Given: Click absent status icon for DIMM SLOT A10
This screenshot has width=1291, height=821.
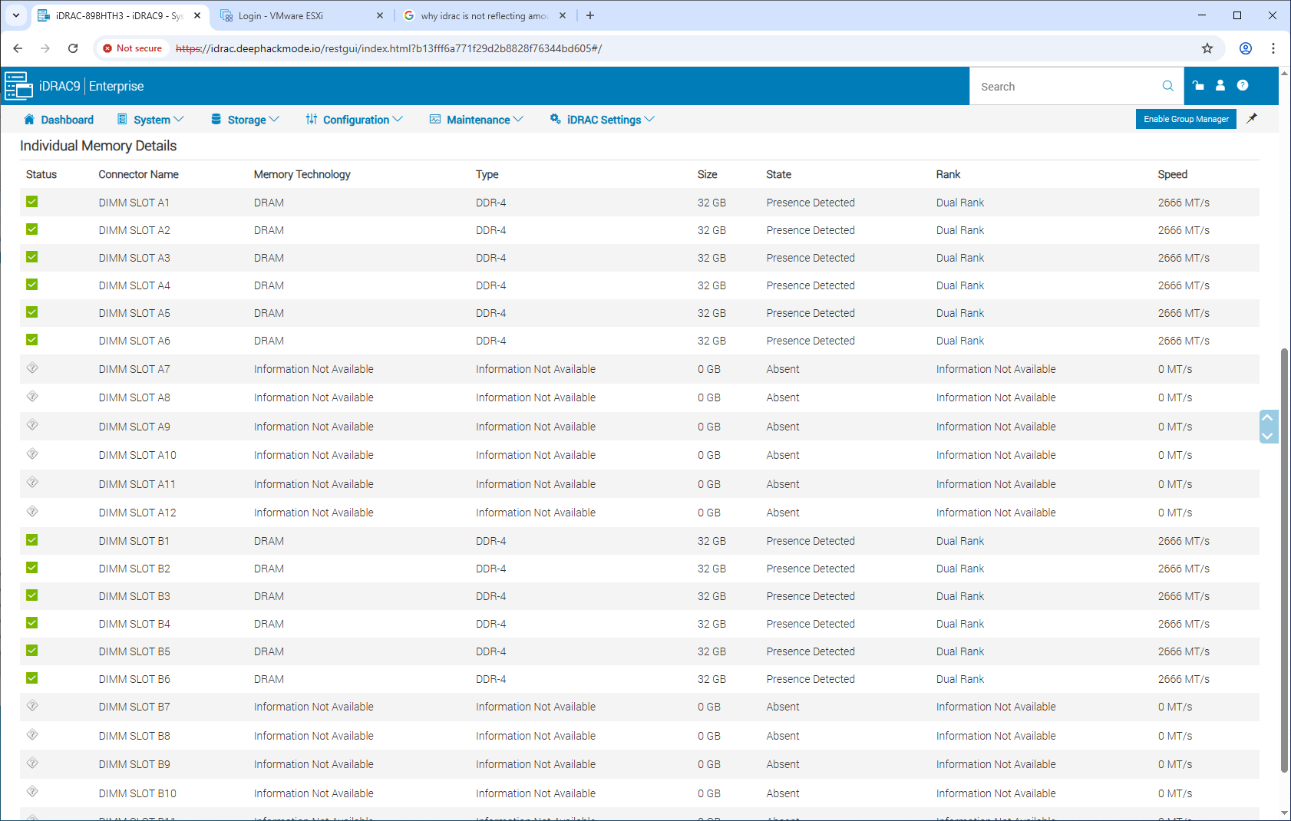Looking at the screenshot, I should click(32, 454).
